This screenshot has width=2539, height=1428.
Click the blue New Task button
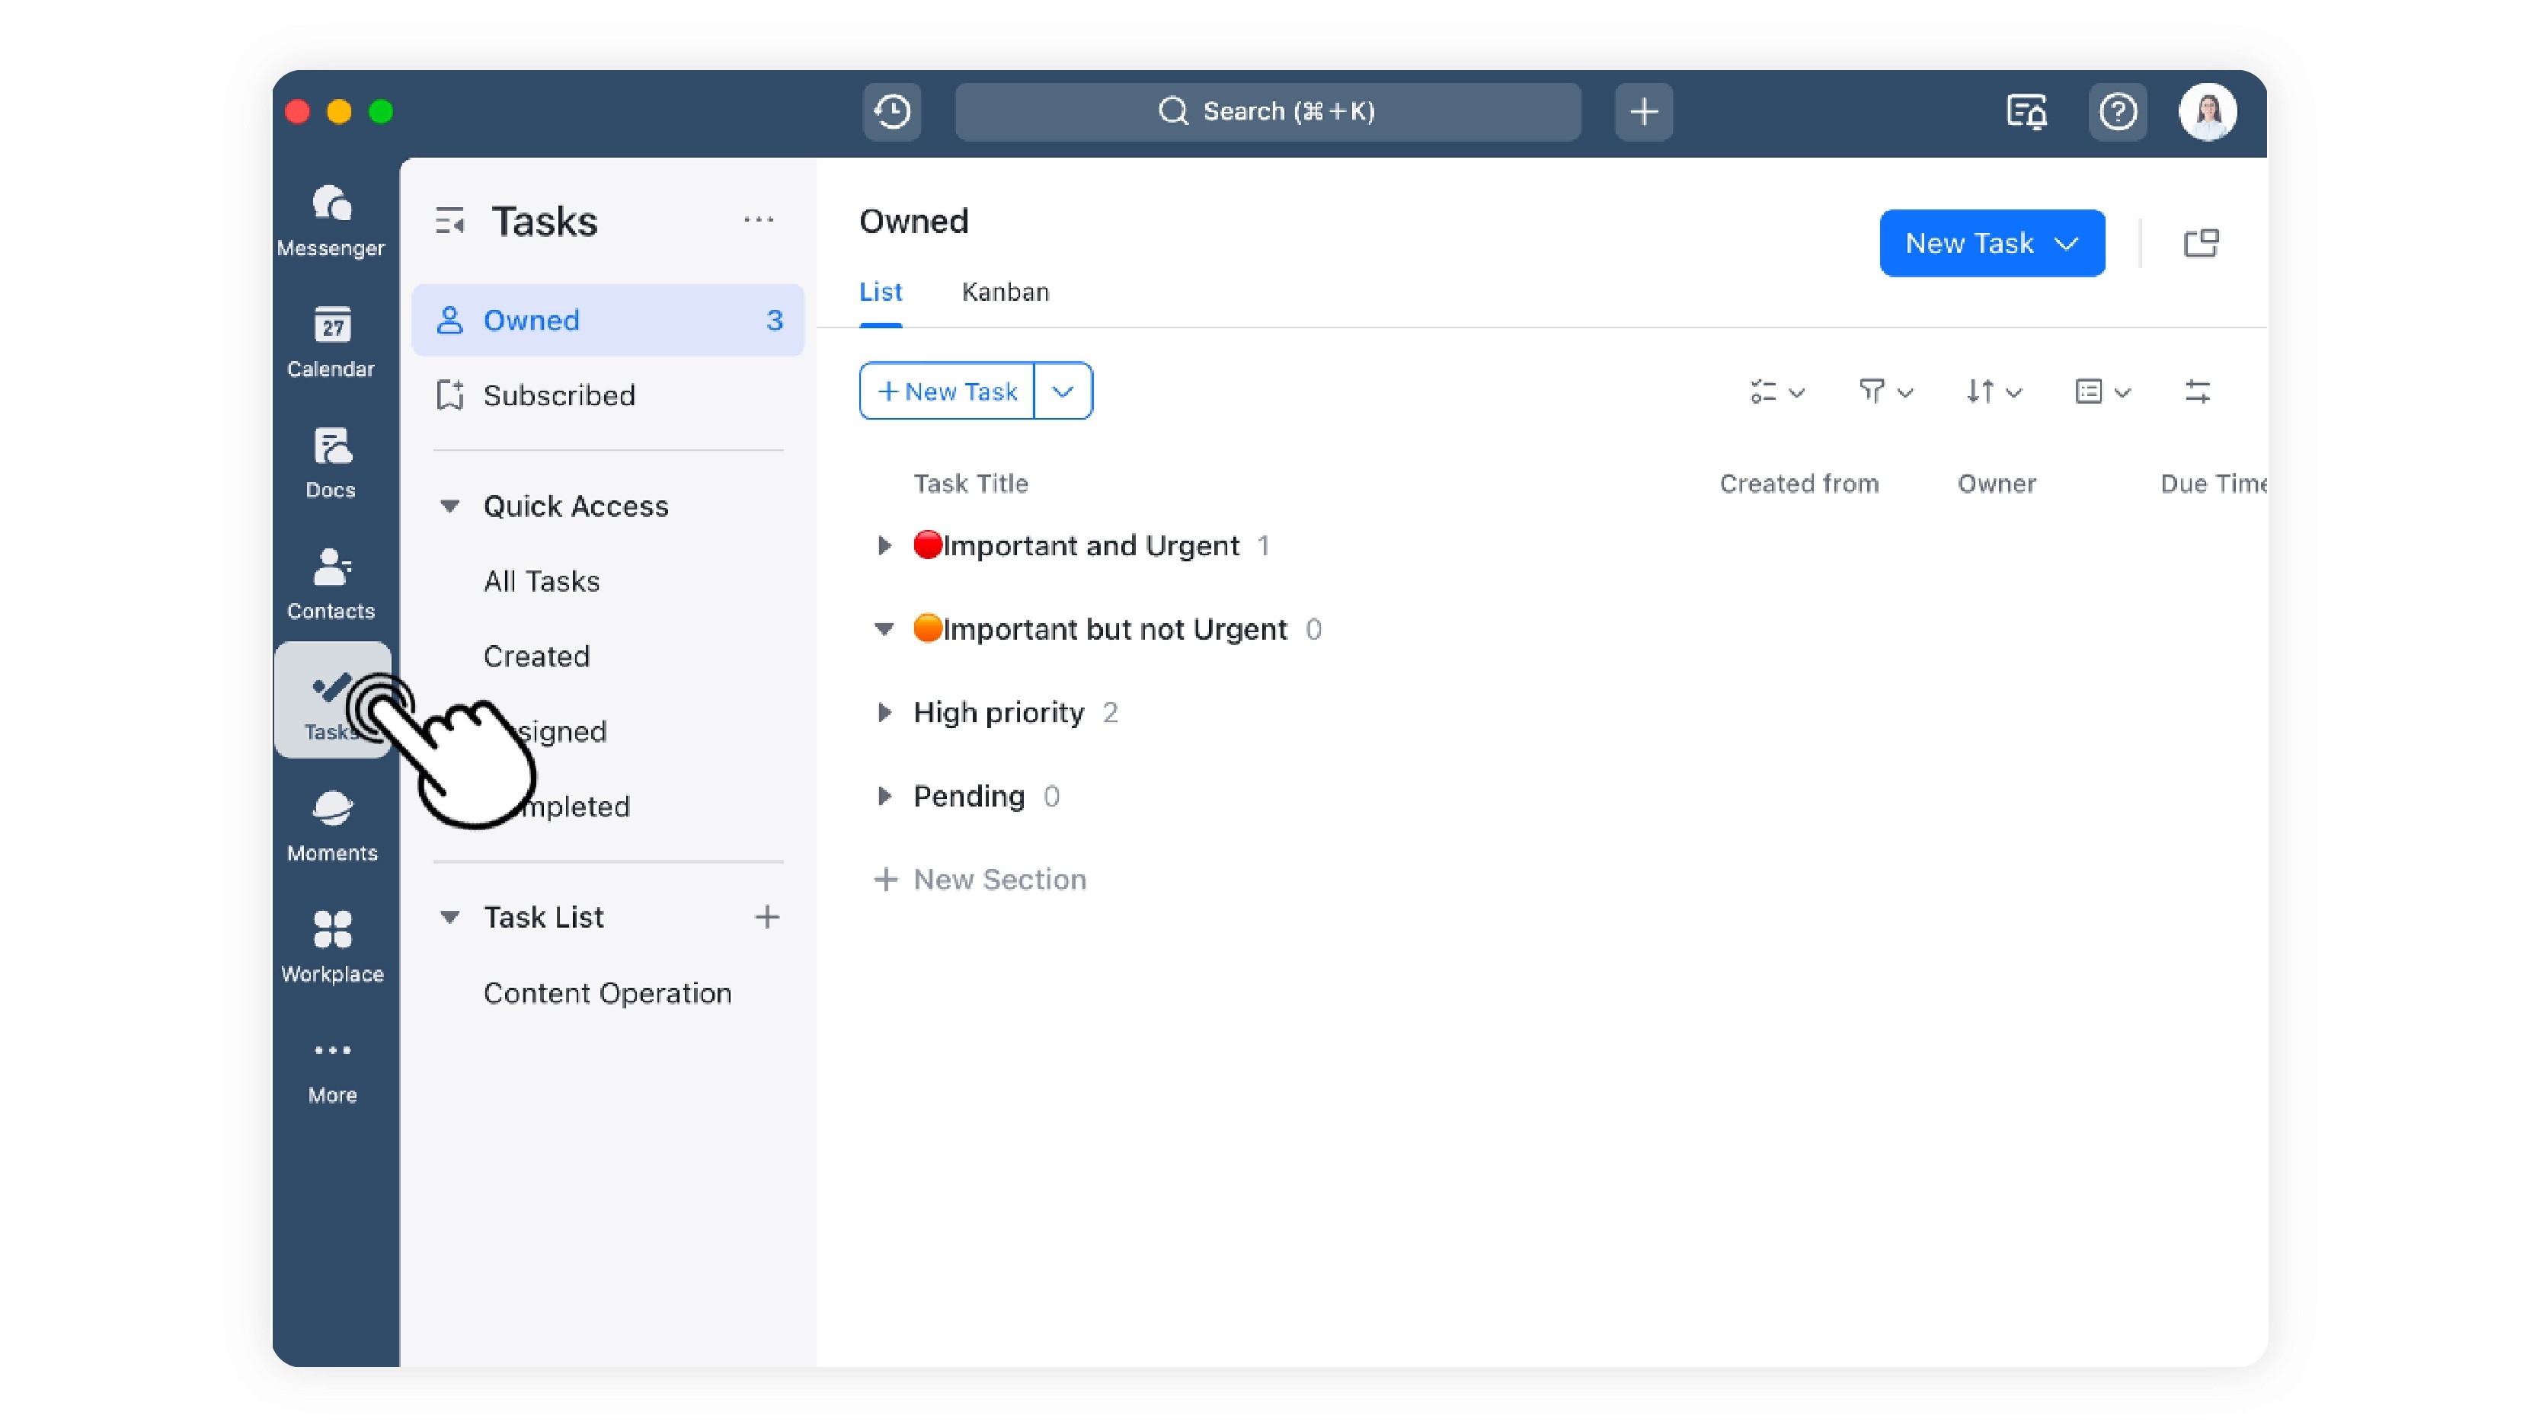1991,244
